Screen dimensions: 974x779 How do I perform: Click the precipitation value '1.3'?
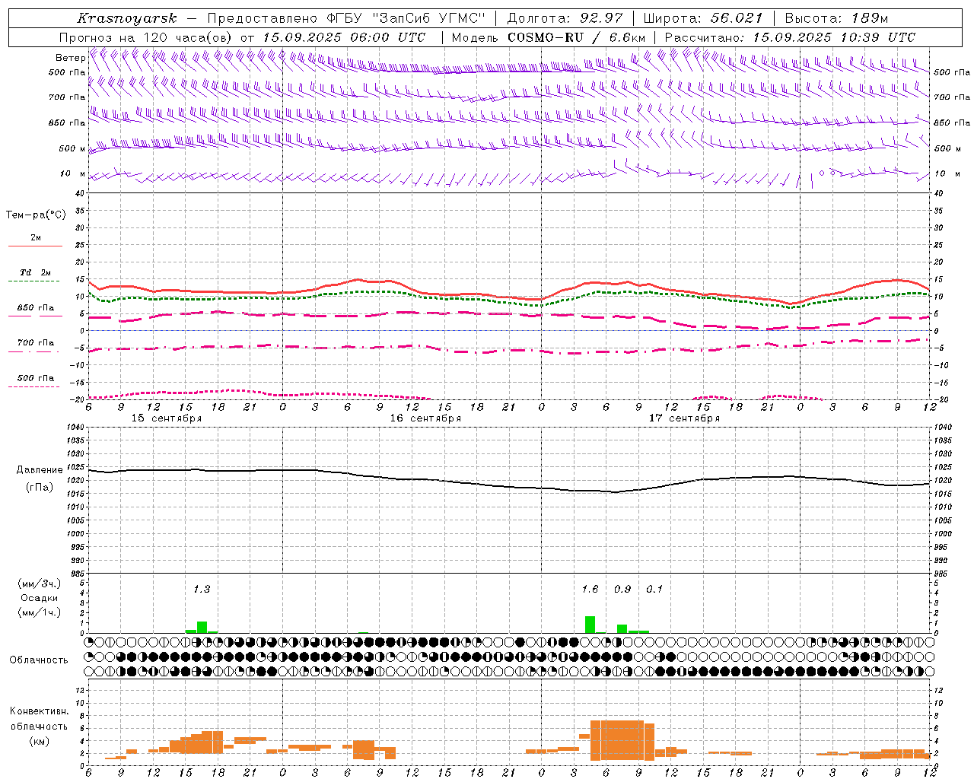click(x=202, y=590)
